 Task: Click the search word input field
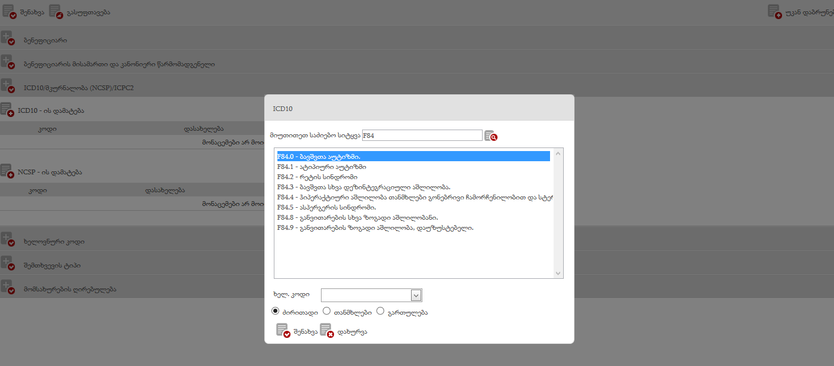tap(422, 136)
